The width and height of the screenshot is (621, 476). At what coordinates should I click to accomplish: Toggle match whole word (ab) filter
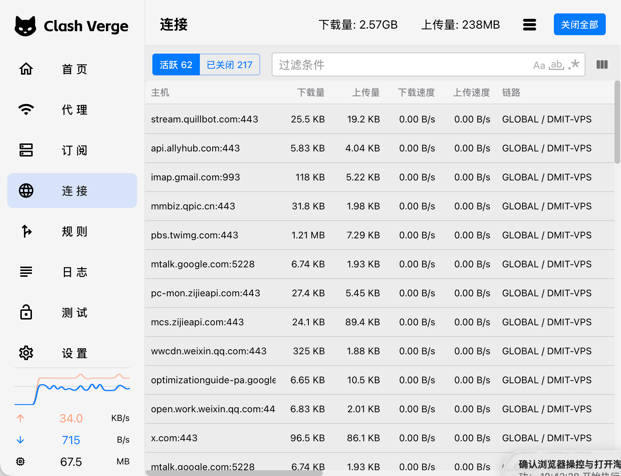pos(556,65)
